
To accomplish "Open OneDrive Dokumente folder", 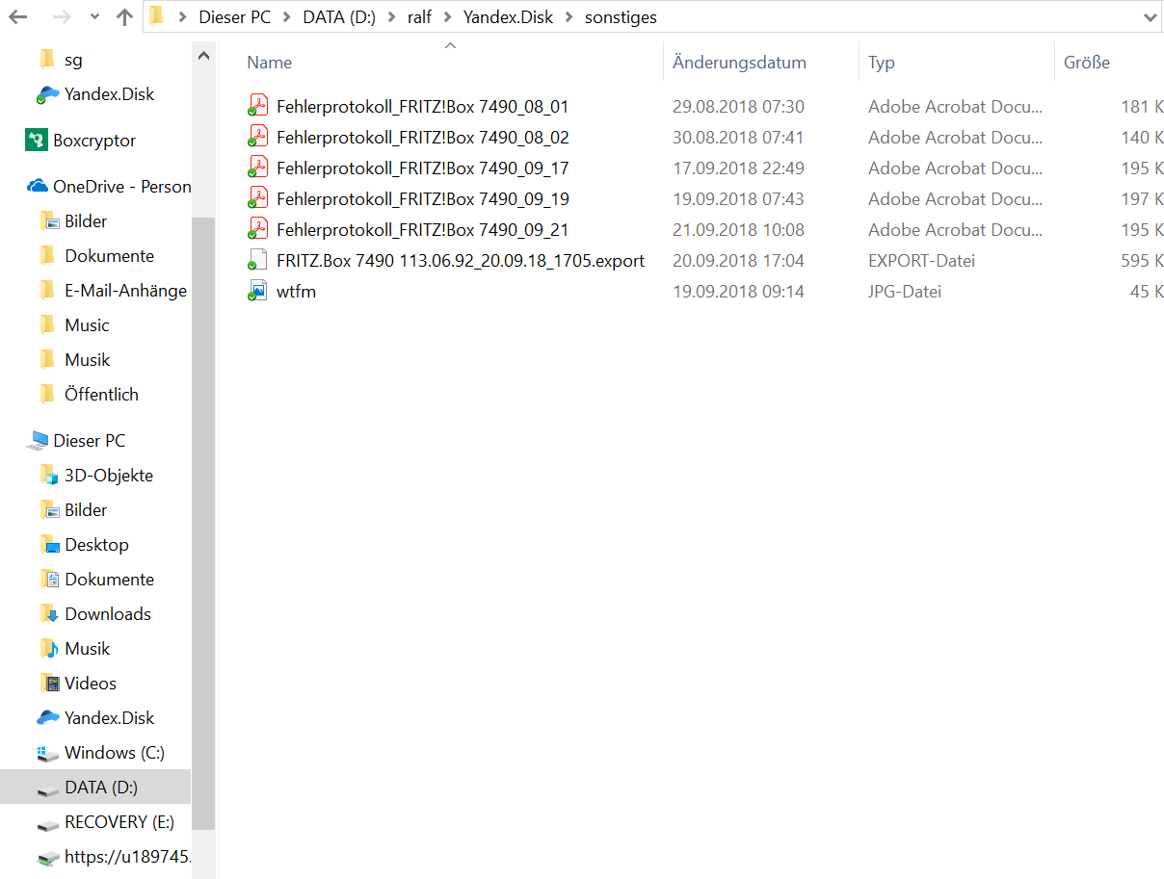I will click(109, 256).
